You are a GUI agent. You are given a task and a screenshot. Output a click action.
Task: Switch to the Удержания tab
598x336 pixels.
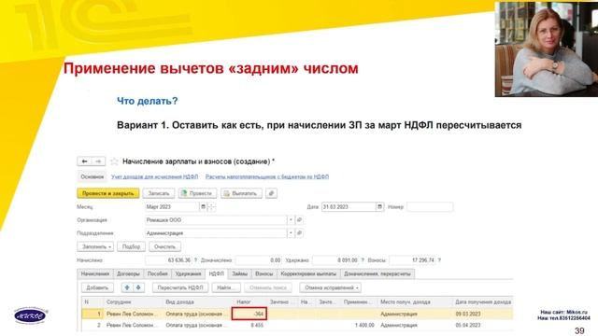[188, 273]
